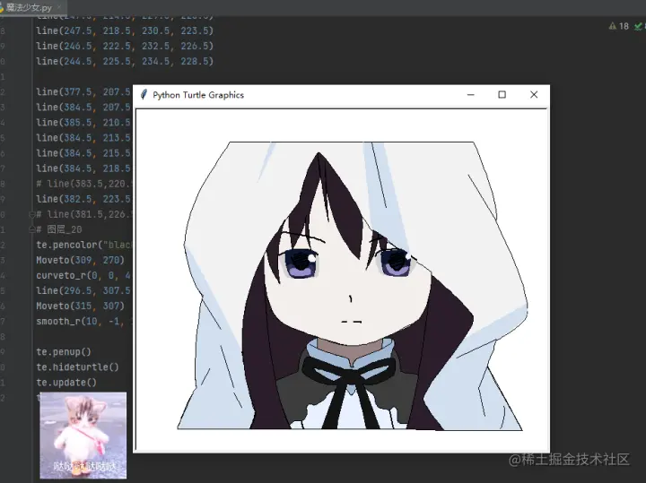Viewport: 646px width, 483px height.
Task: Close the Python Turtle Graphics window
Action: tap(534, 95)
